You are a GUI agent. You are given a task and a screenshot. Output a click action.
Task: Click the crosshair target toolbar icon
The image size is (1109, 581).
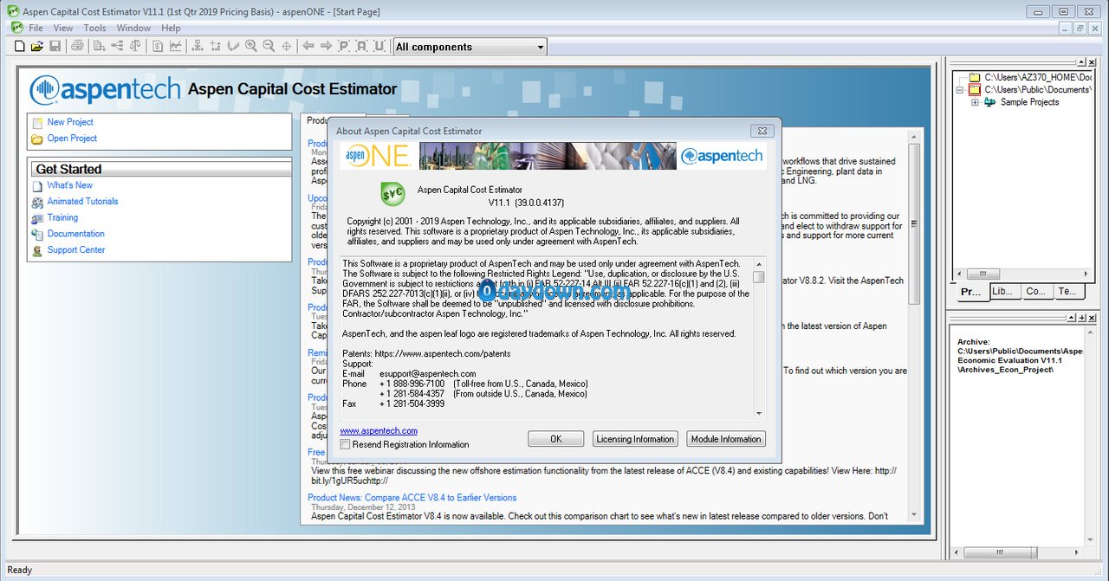(287, 46)
